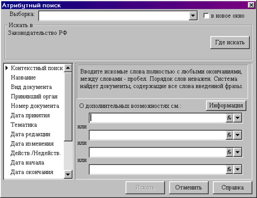Image resolution: width=257 pixels, height=198 pixels.
Task: Expand the second search field history dropdown
Action: (237, 135)
